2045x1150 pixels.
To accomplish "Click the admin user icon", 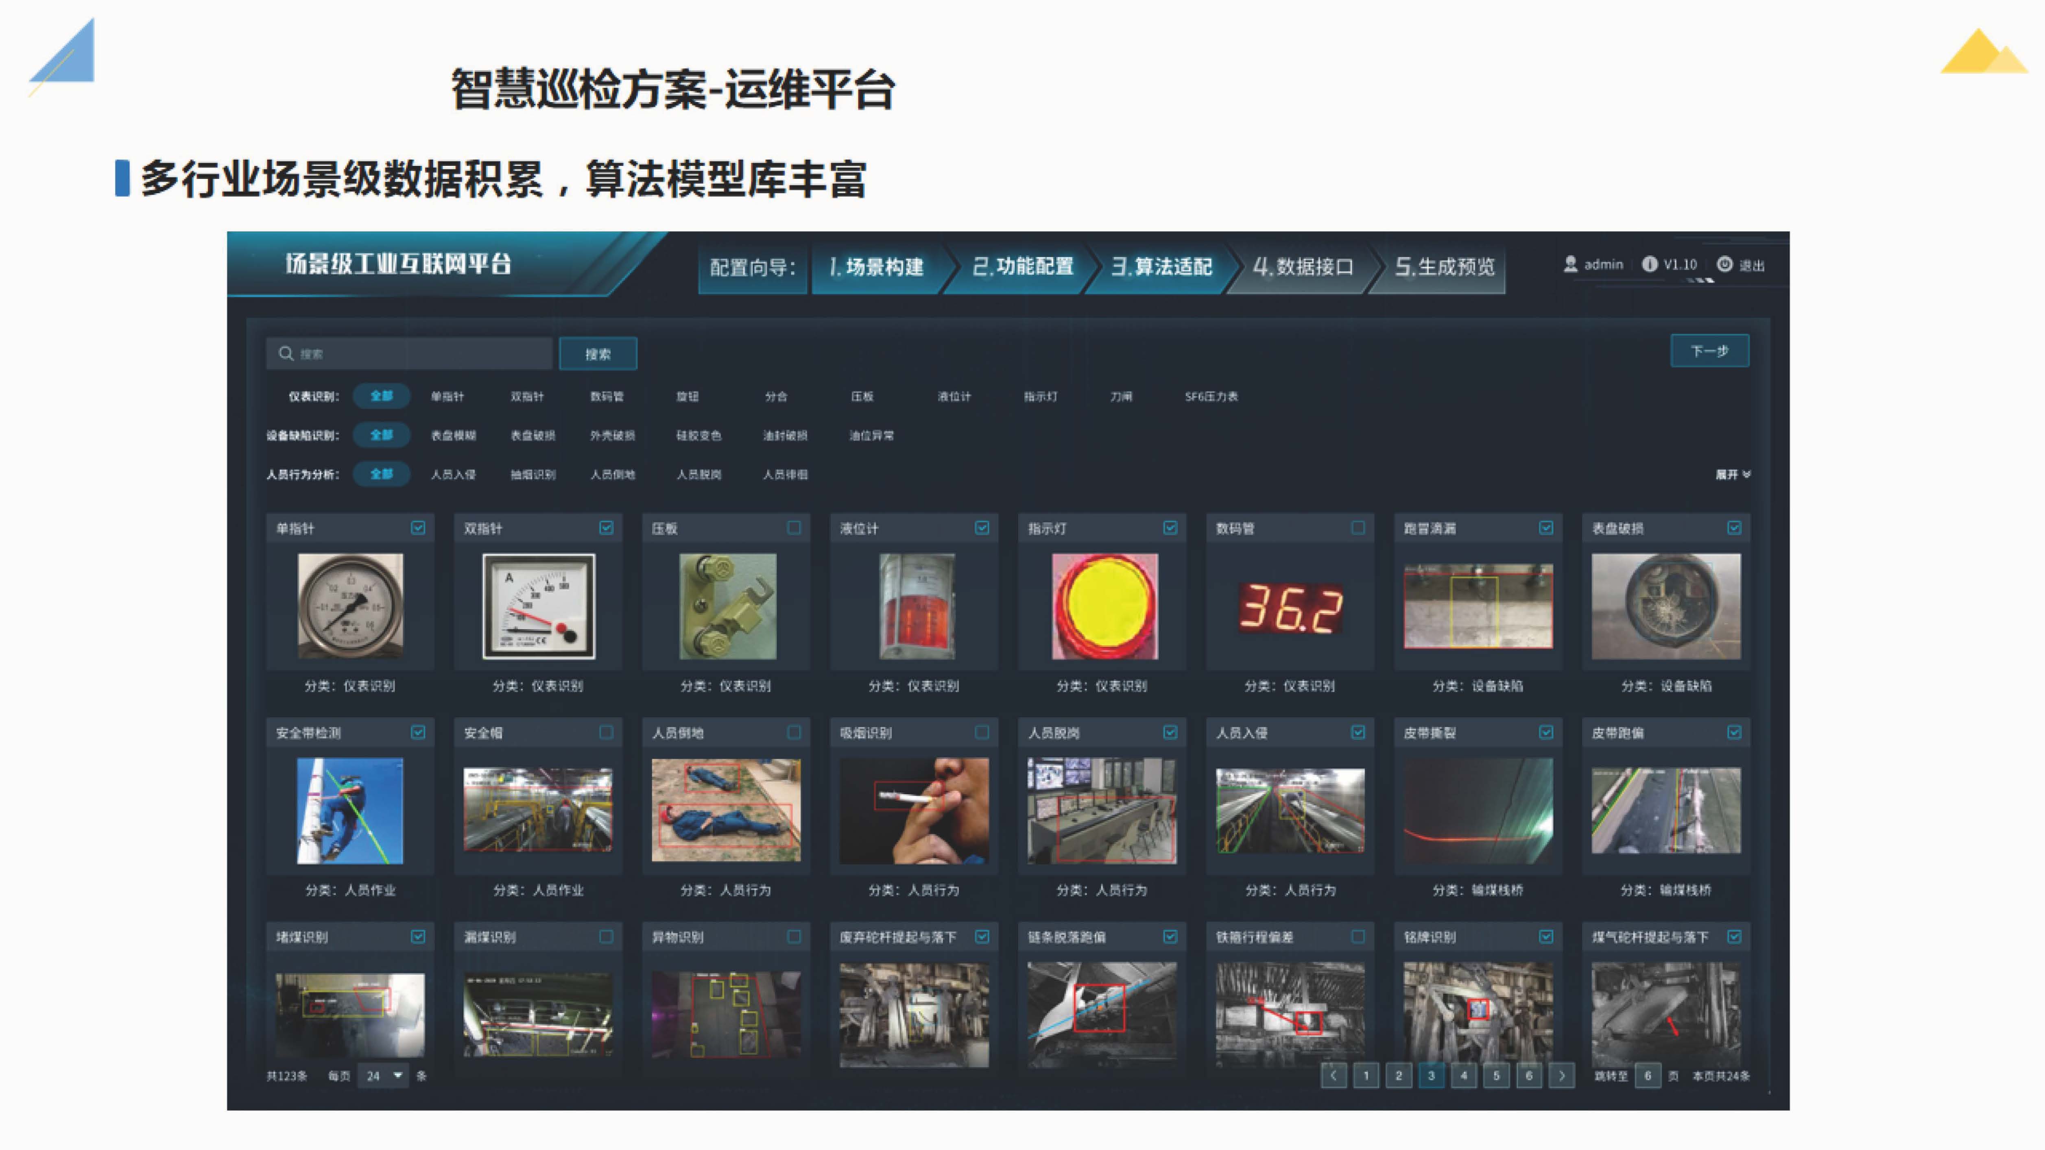I will (1569, 264).
